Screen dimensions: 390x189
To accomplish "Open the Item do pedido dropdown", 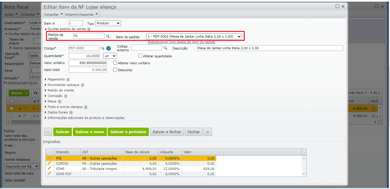I will (x=194, y=36).
